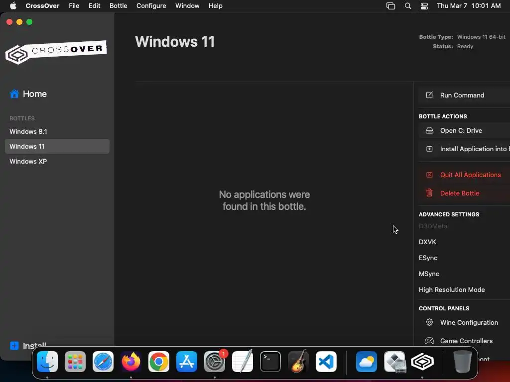The width and height of the screenshot is (510, 382).
Task: Select the Windows 11 bottle
Action: pyautogui.click(x=57, y=146)
